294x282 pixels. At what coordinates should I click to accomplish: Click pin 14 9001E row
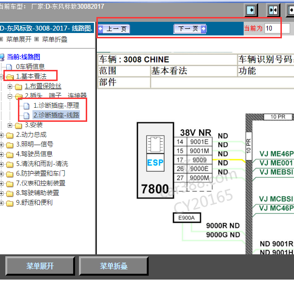(x=193, y=142)
